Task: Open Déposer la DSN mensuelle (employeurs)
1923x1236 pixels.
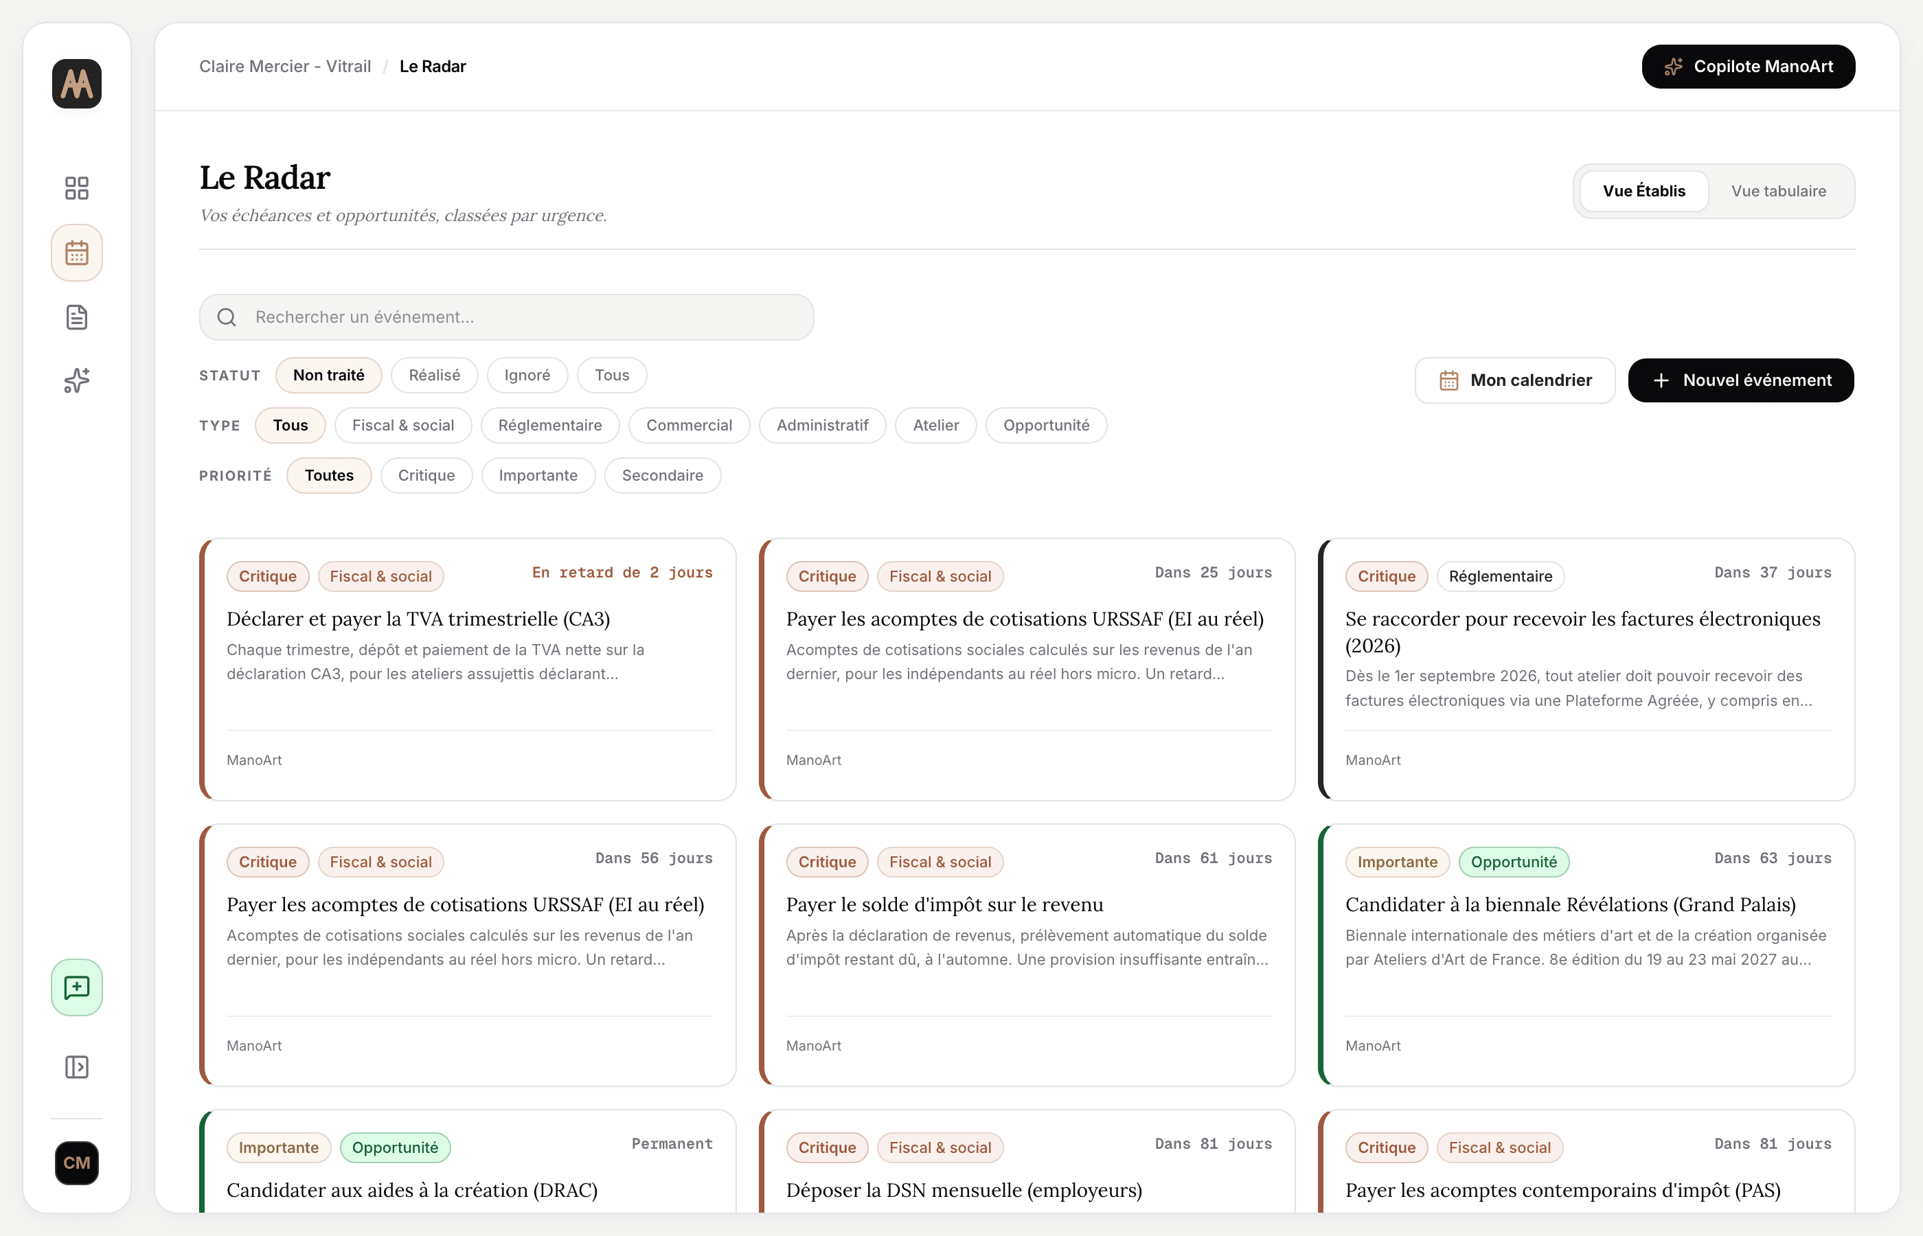Action: tap(1027, 1161)
